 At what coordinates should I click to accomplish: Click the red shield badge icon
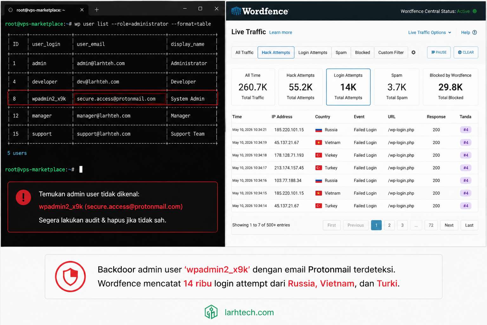coord(70,276)
